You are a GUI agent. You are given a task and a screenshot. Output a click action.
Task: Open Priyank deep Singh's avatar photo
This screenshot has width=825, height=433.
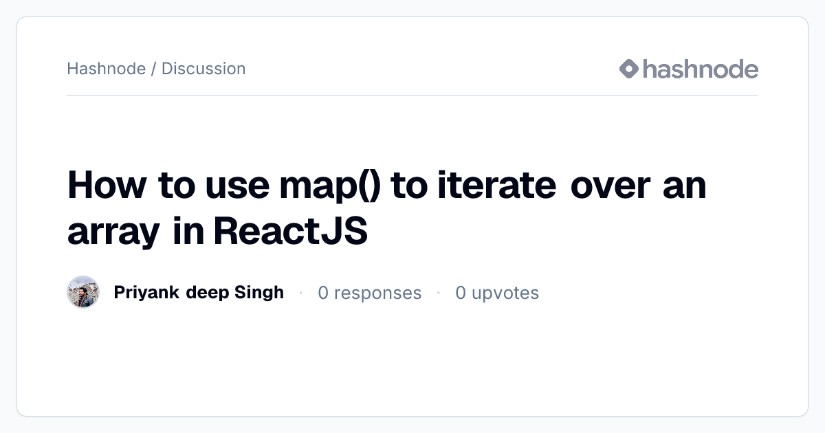(x=83, y=292)
